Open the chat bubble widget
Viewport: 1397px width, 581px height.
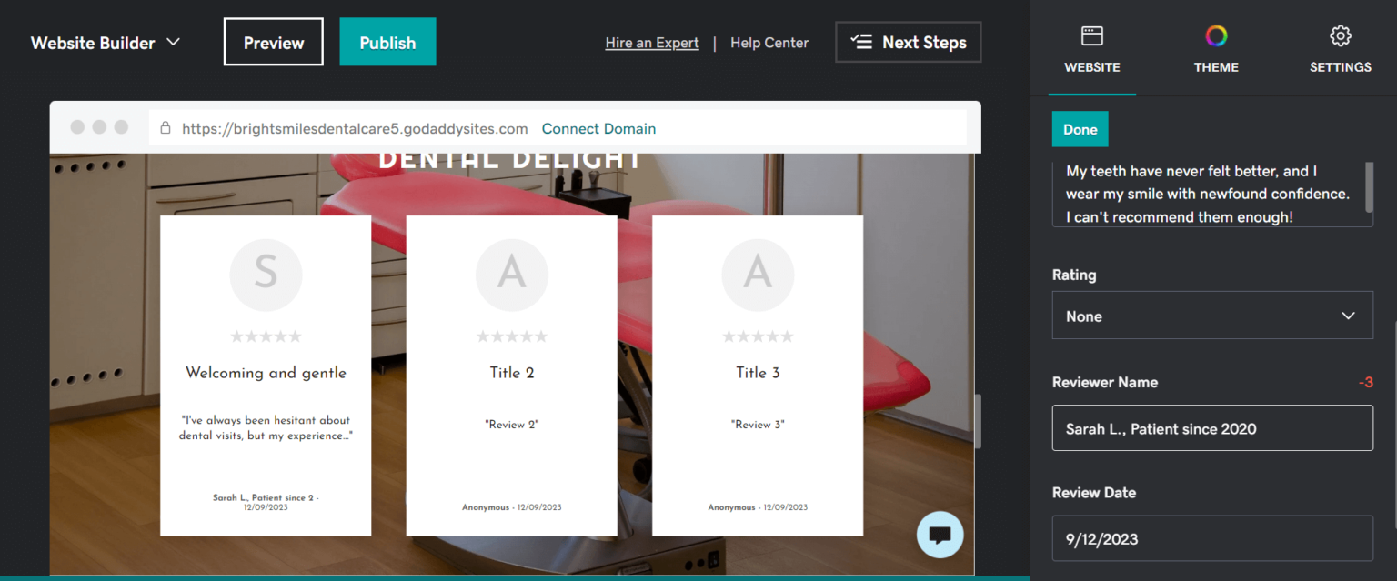tap(940, 535)
